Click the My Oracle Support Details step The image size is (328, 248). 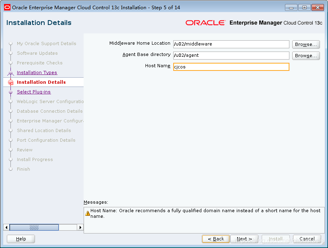tap(47, 43)
